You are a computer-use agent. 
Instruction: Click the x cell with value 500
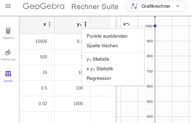[37, 57]
